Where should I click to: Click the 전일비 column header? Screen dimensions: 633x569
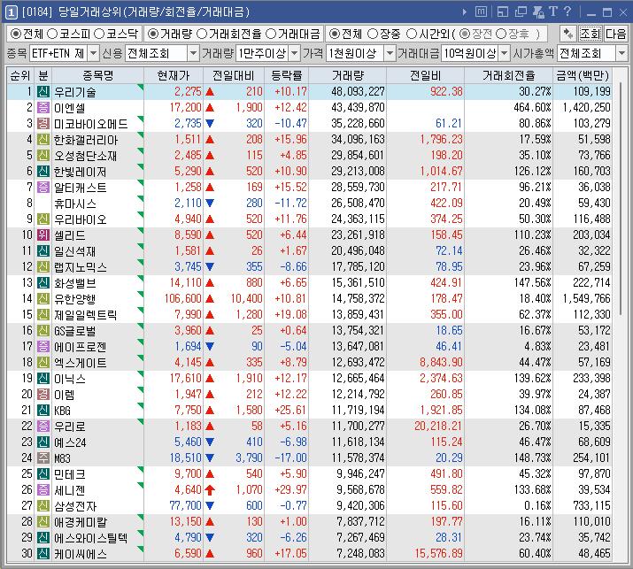pos(425,75)
